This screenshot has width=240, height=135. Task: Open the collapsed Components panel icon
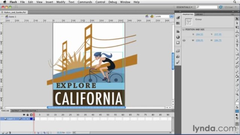(x=178, y=57)
